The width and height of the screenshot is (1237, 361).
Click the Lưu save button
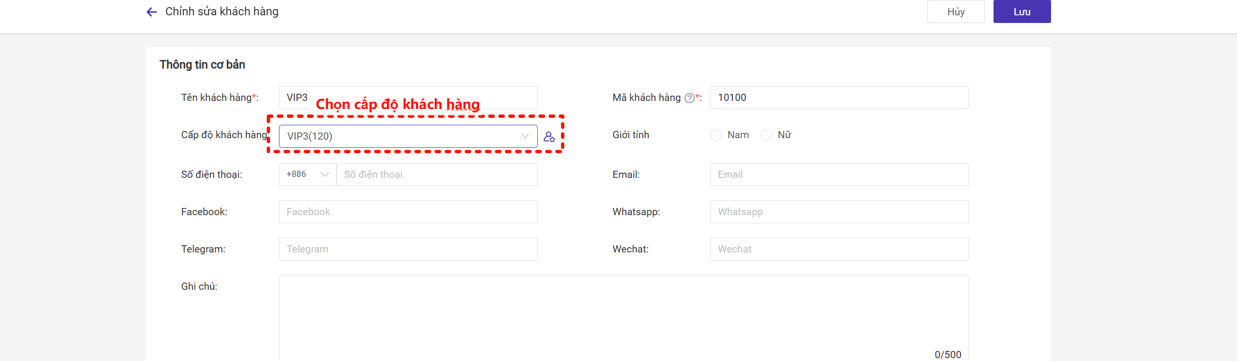pos(1021,12)
